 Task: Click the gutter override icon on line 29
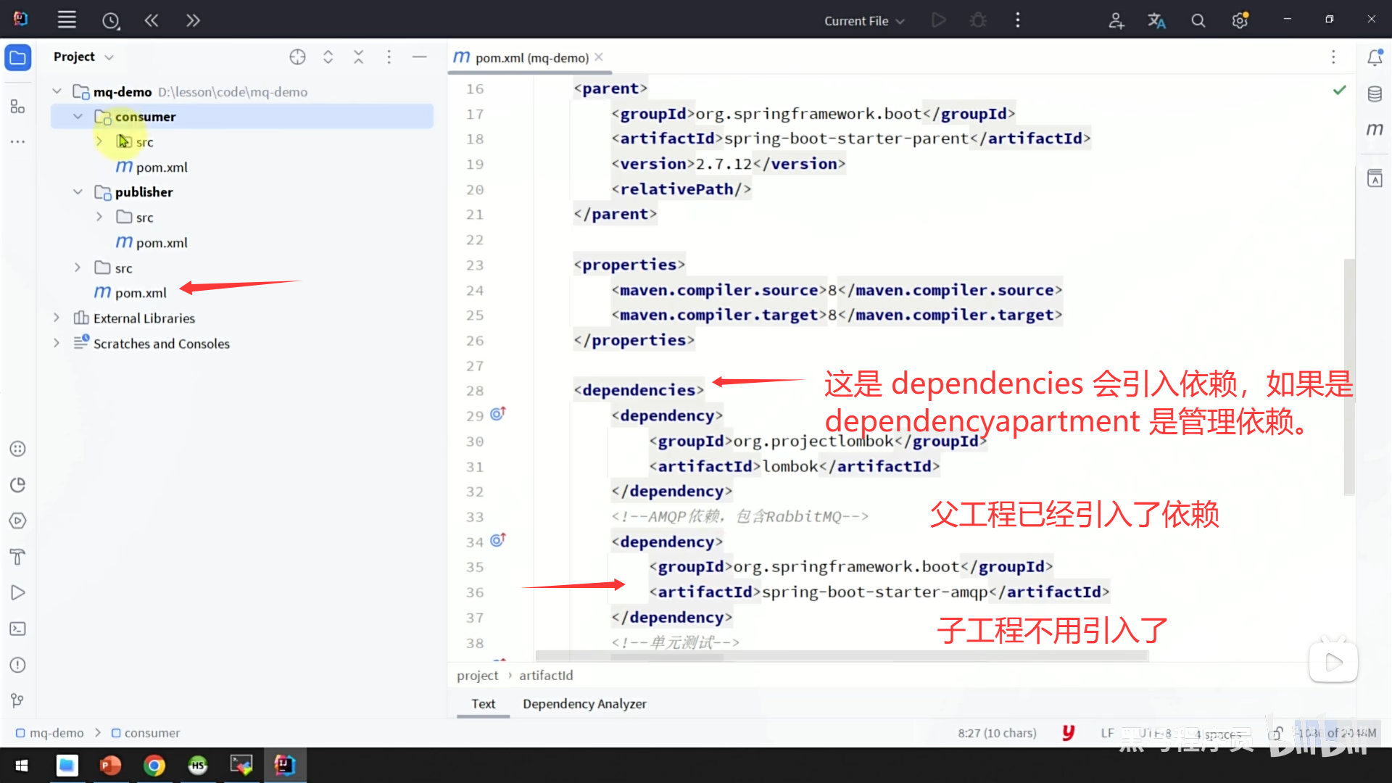click(x=497, y=414)
